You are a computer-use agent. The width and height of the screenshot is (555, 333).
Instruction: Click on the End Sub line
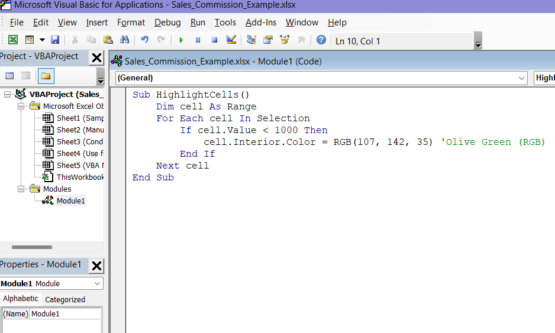[x=153, y=177]
